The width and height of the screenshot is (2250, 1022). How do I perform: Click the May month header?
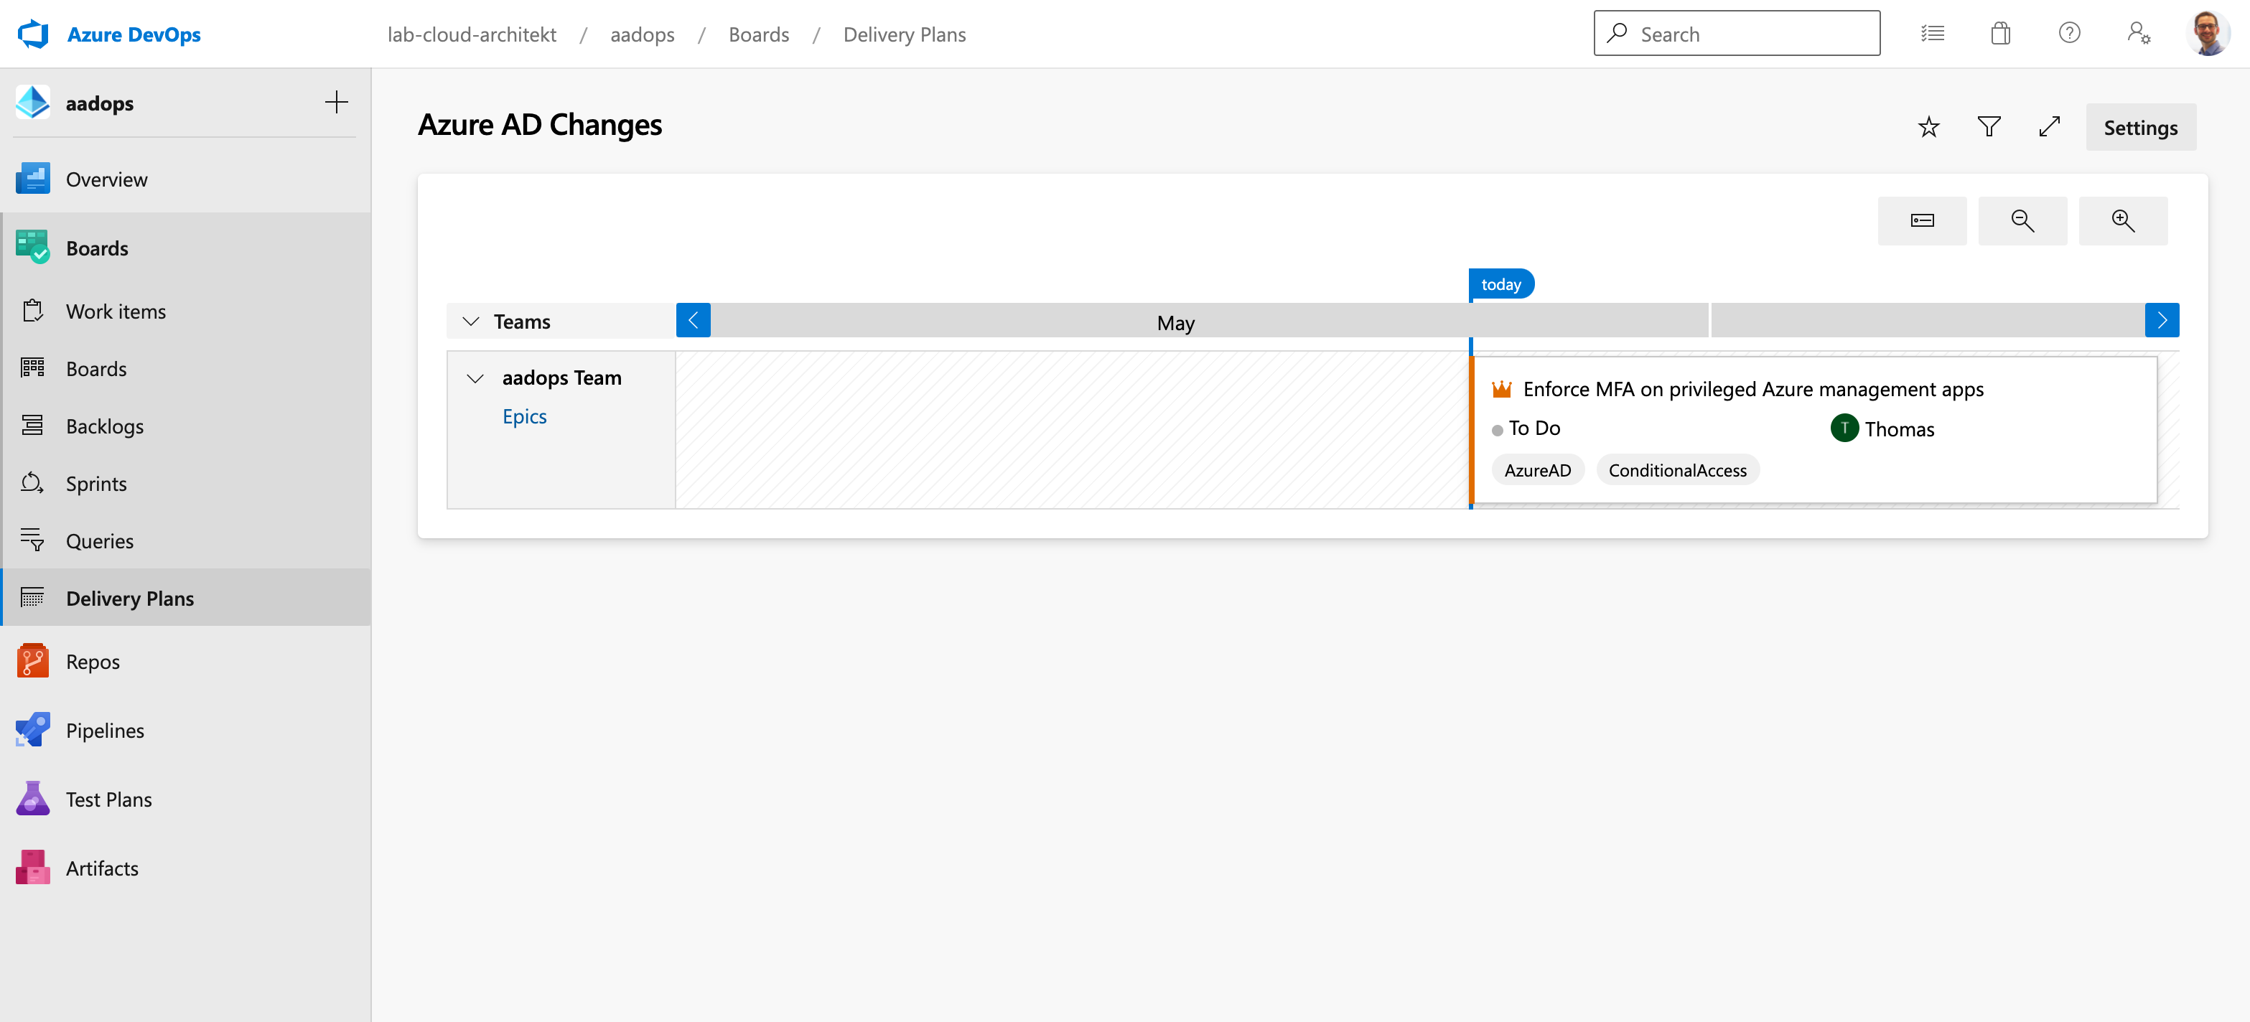[1176, 322]
